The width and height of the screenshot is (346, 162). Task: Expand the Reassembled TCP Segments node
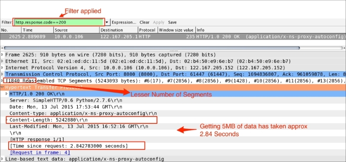click(x=2, y=81)
